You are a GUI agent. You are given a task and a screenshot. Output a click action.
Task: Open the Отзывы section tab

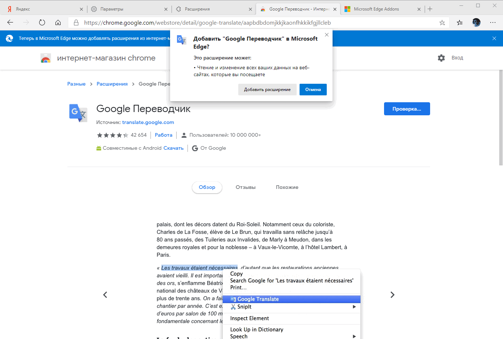[246, 187]
